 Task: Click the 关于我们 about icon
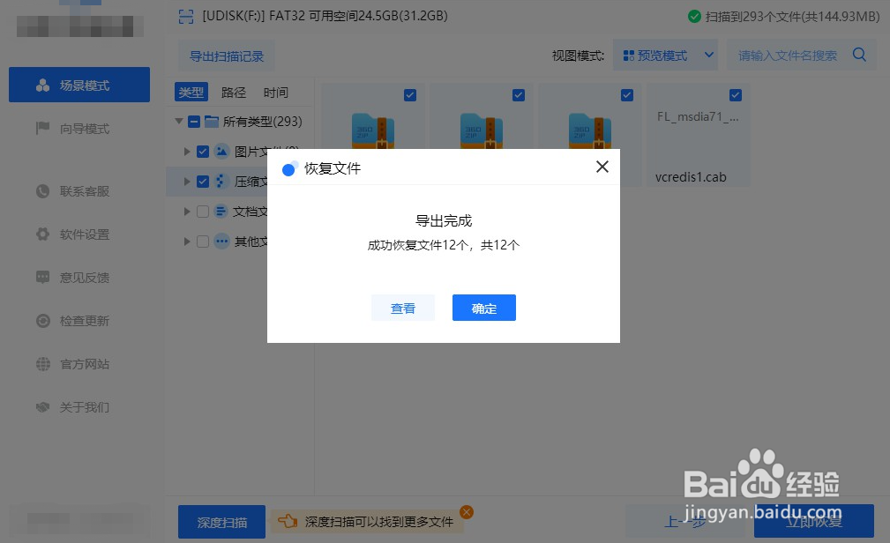click(42, 407)
